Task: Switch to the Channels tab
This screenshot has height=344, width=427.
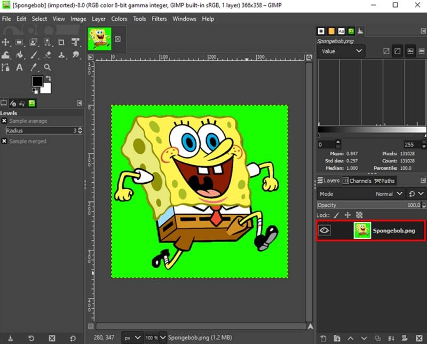Action: point(357,181)
